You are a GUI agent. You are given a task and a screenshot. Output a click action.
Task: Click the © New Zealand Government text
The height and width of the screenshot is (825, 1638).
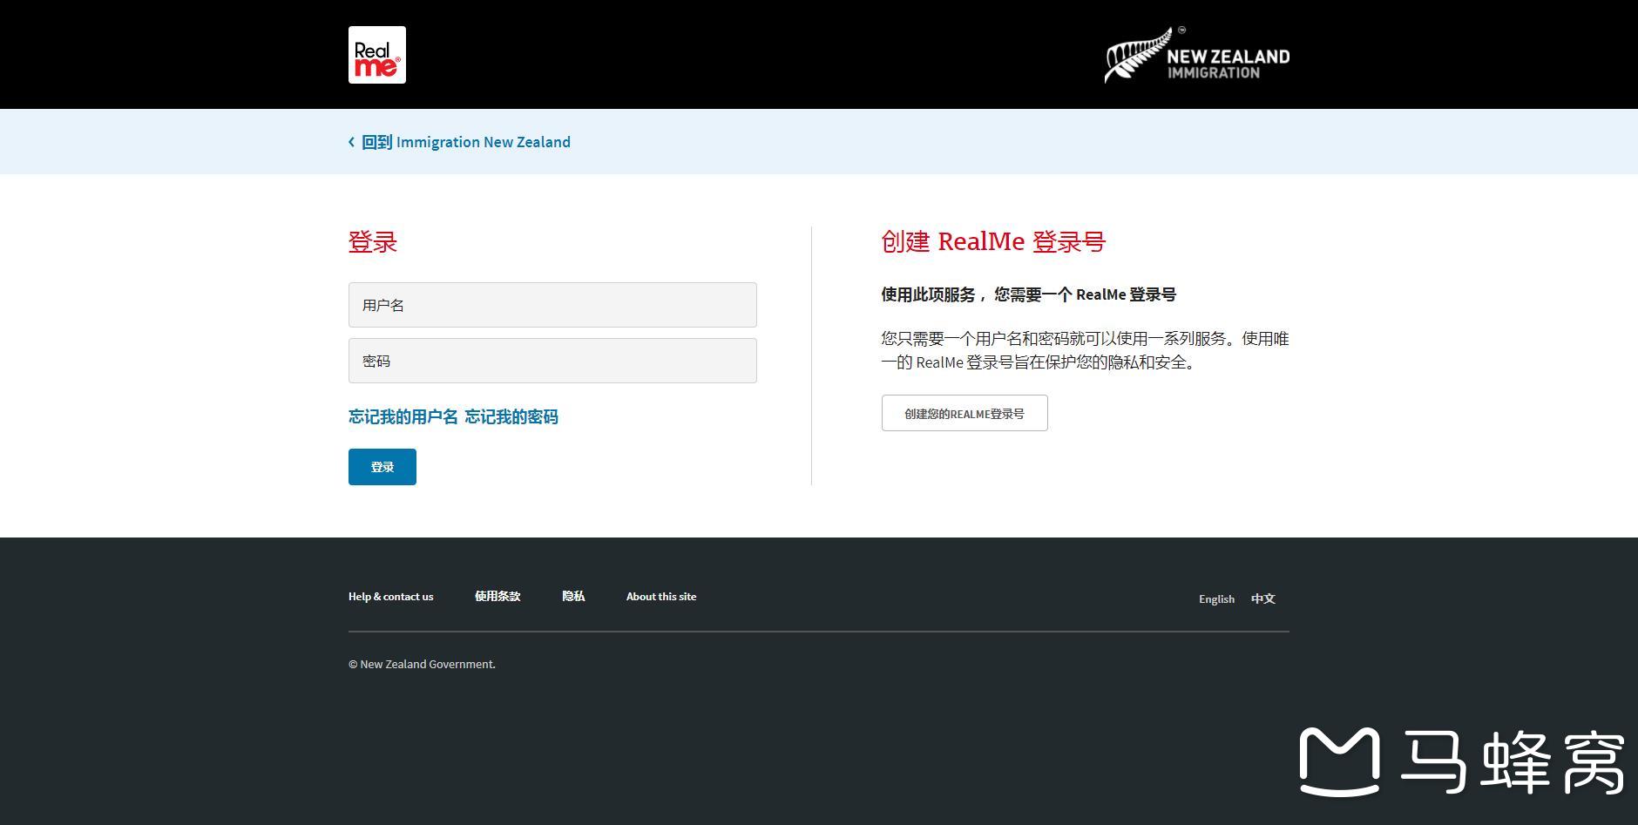point(422,665)
